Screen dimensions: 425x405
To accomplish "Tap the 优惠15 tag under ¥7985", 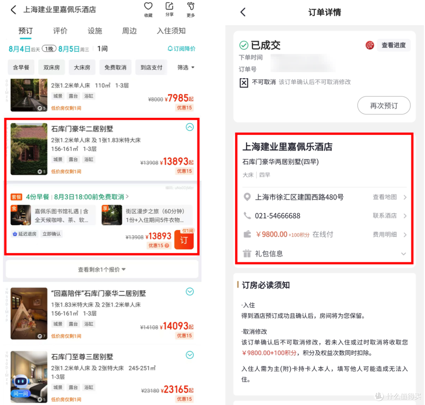I will click(184, 108).
